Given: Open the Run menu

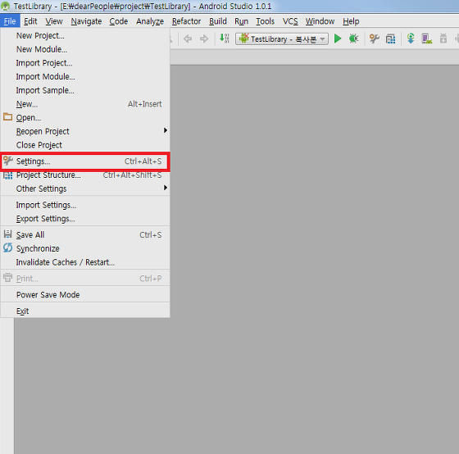Looking at the screenshot, I should click(242, 21).
